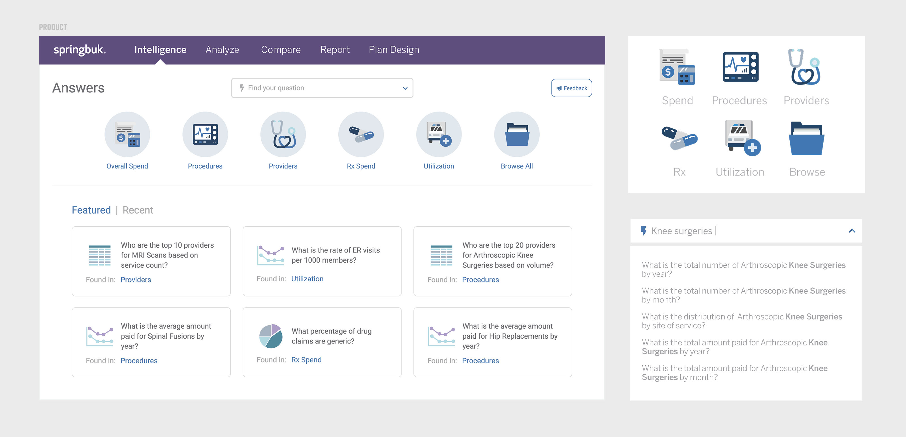The width and height of the screenshot is (906, 437).
Task: Show the Recent questions tab
Action: pyautogui.click(x=138, y=210)
